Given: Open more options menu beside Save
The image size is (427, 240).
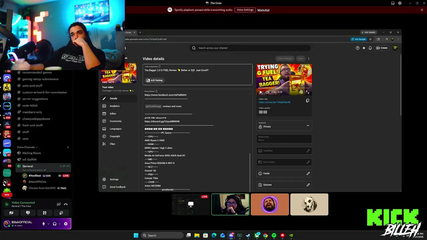Looking at the screenshot, I should (x=309, y=59).
